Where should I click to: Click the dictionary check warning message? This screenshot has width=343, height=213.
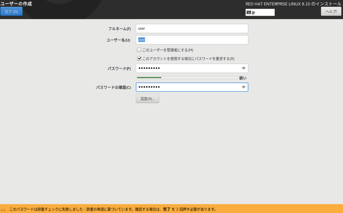click(x=113, y=209)
